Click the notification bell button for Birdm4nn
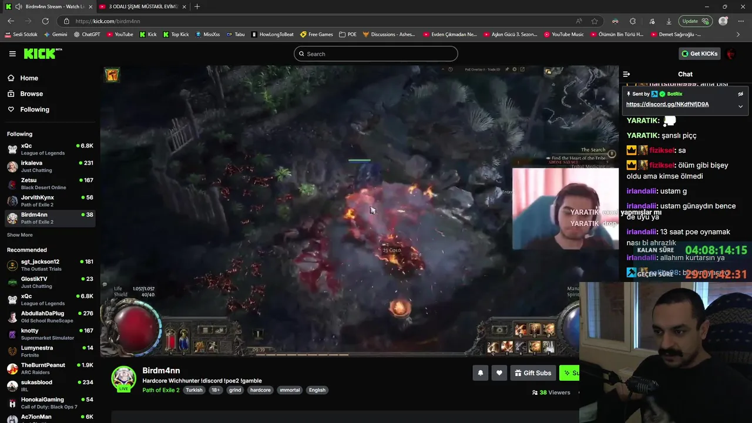This screenshot has height=423, width=752. (480, 373)
